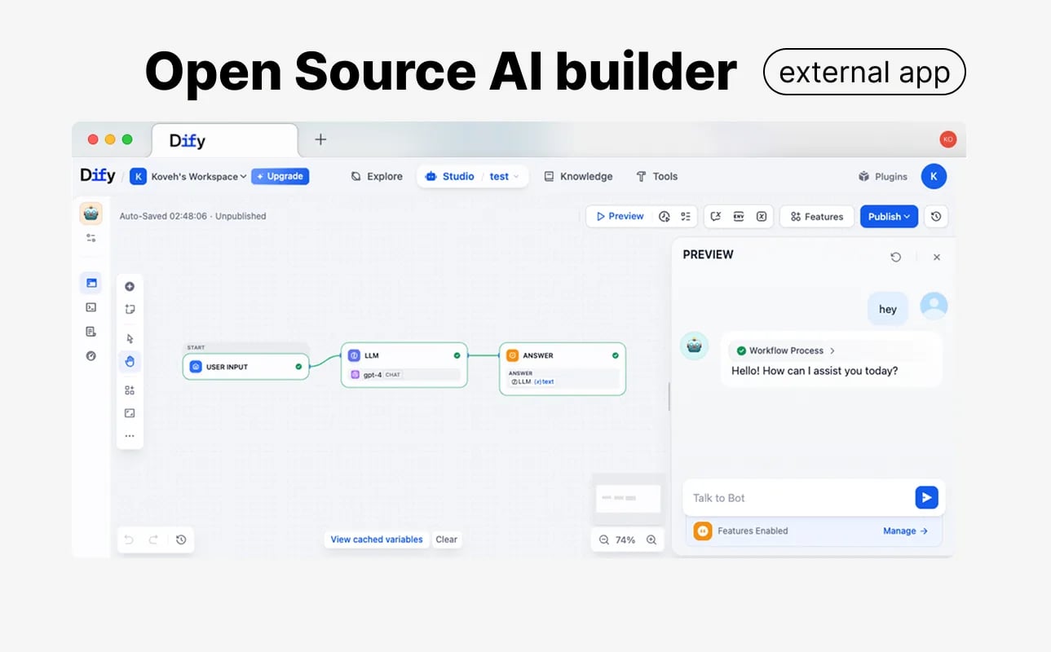Restart conversation with the refresh icon
Image resolution: width=1051 pixels, height=652 pixels.
pyautogui.click(x=896, y=256)
